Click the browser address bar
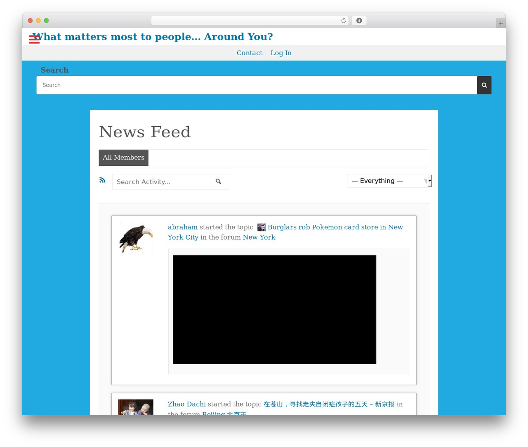The width and height of the screenshot is (528, 447). coord(250,21)
